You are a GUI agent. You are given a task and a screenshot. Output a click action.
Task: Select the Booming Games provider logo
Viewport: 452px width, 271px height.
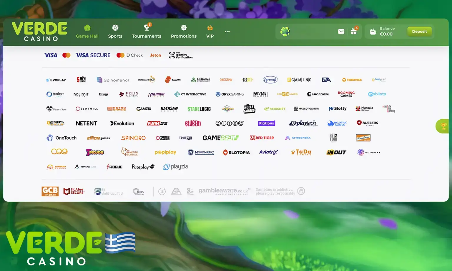[x=346, y=94]
